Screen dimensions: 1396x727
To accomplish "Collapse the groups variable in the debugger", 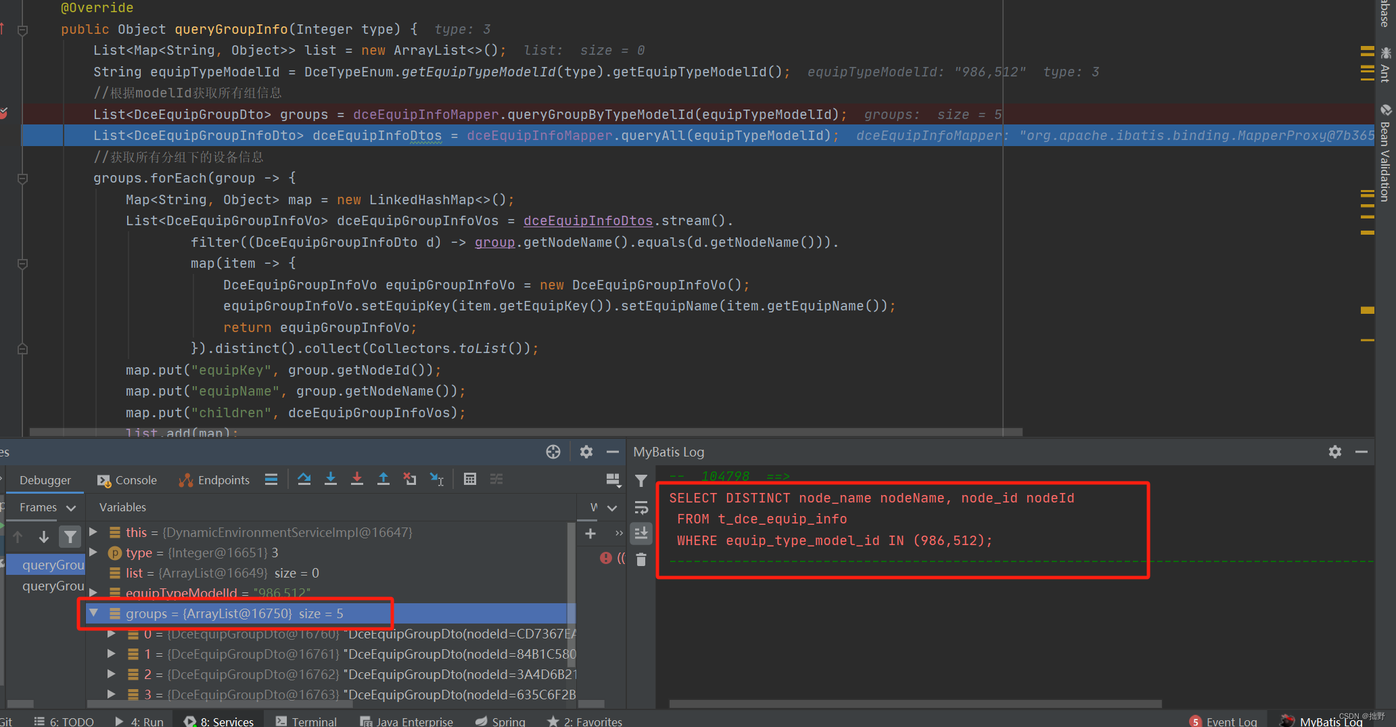I will [x=94, y=613].
